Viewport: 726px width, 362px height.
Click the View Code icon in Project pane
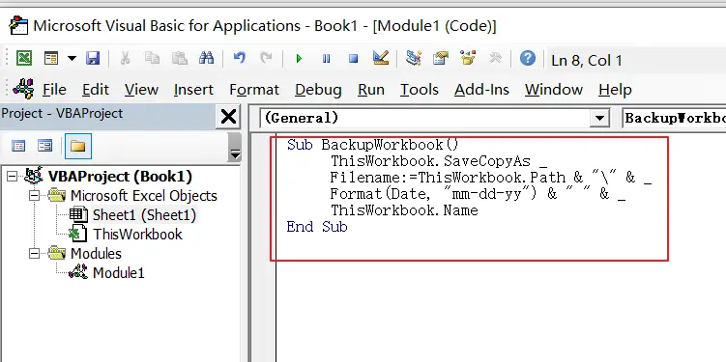pos(18,146)
